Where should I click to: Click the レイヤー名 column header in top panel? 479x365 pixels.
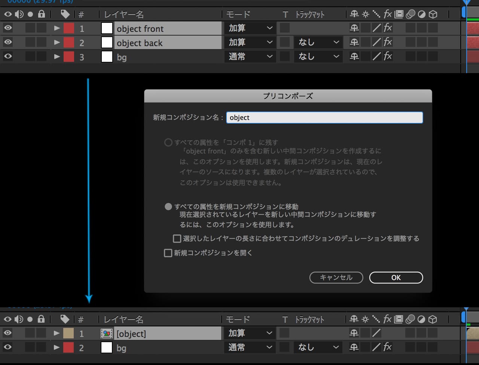[x=124, y=14]
